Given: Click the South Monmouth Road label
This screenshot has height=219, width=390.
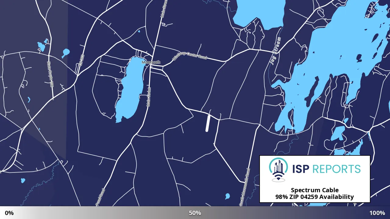Looking at the screenshot, I should coord(245,187).
